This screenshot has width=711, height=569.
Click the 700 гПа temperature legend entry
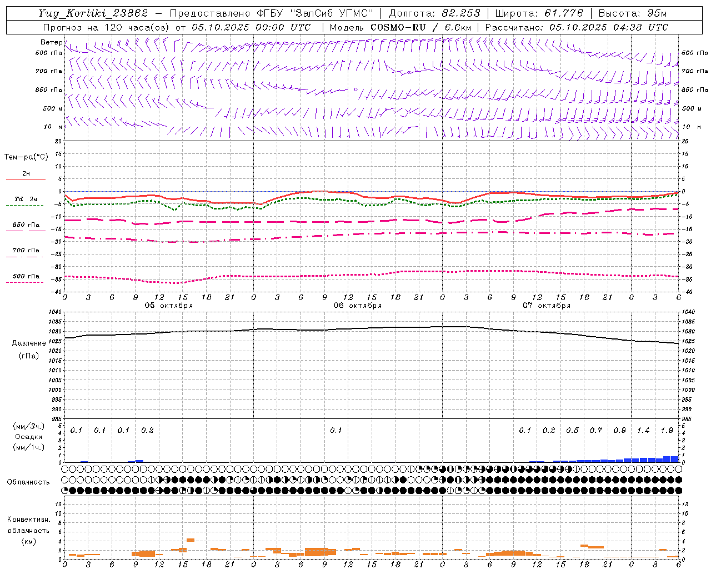[26, 251]
